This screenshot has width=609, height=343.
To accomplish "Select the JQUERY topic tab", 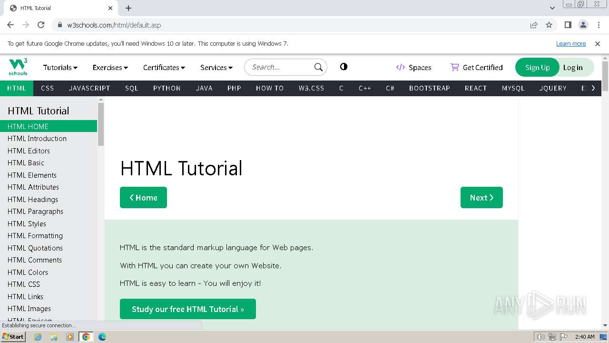I will pos(553,88).
